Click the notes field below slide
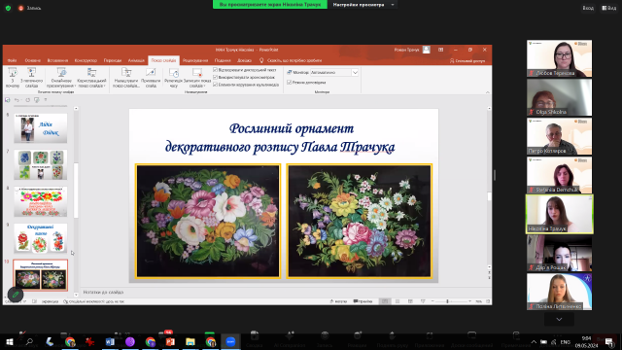 tap(284, 292)
